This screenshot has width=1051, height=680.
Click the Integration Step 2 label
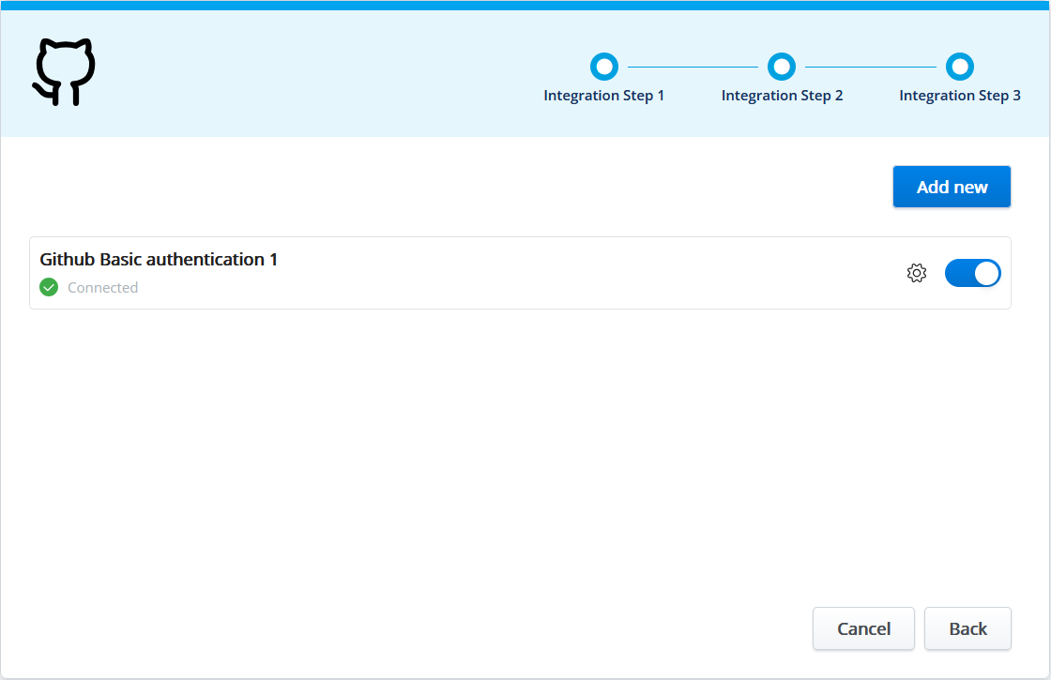[x=782, y=96]
